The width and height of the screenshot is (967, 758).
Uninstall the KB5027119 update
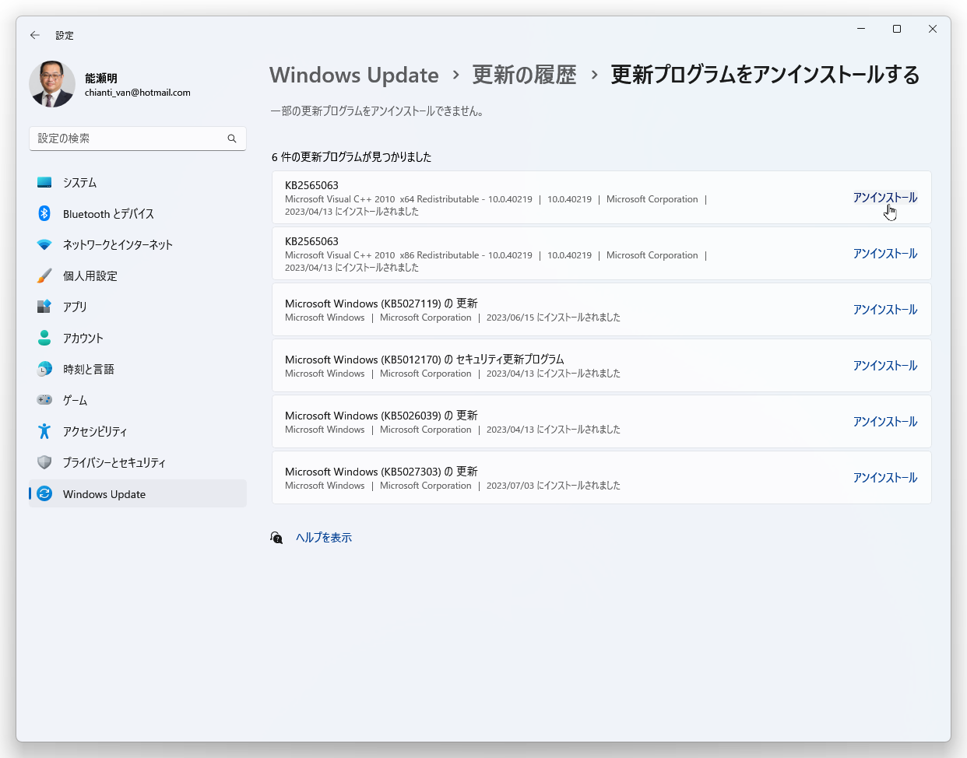[x=884, y=310]
